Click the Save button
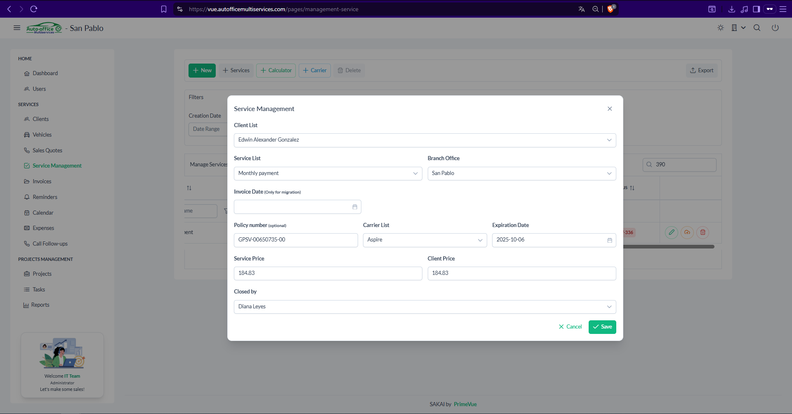Screen dimensions: 792x414 point(602,327)
